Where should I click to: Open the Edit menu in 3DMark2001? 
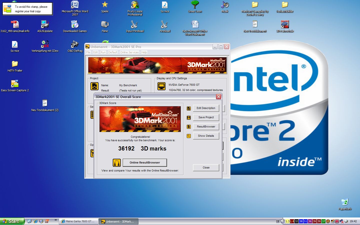pos(95,52)
